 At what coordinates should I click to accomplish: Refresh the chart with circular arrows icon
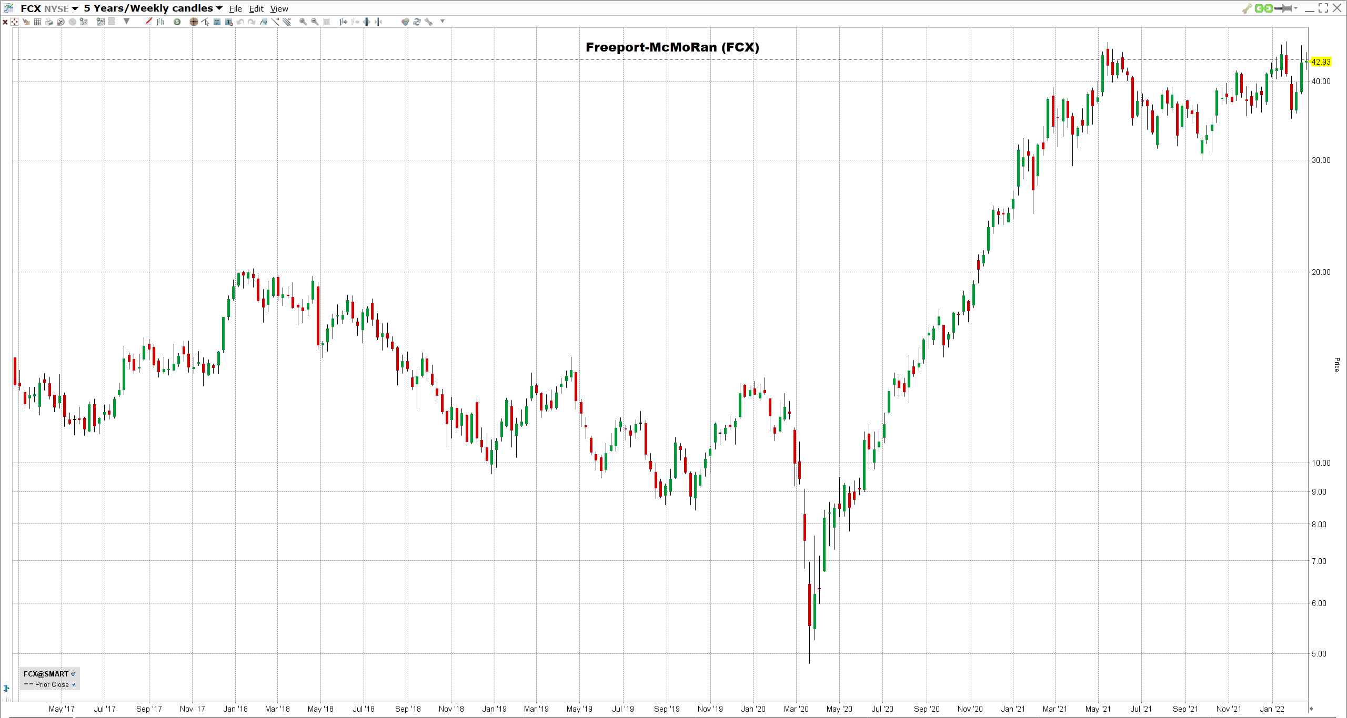pyautogui.click(x=417, y=22)
